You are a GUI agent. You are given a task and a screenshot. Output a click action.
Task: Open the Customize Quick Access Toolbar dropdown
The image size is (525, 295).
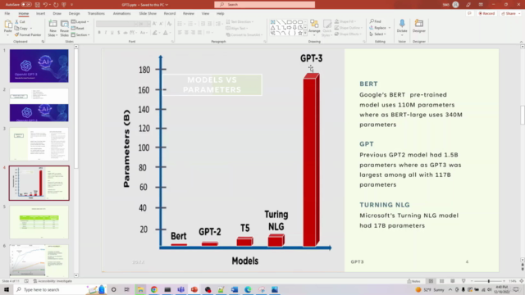[x=71, y=5]
